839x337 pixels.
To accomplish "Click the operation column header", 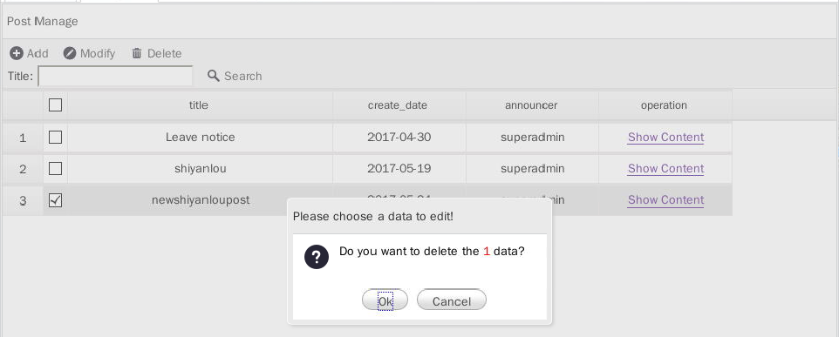I will [x=665, y=105].
